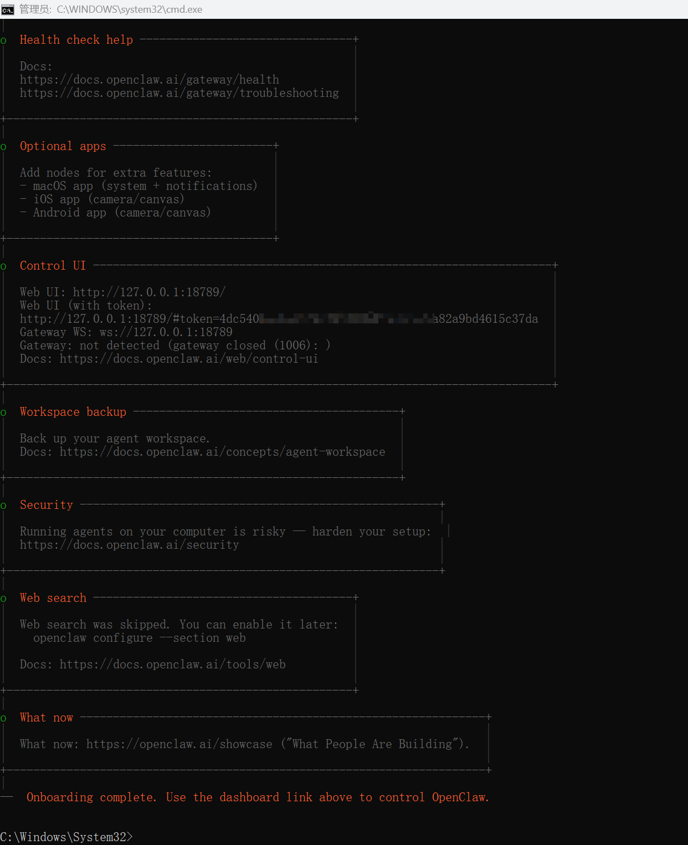Open the tokenized 127.0.0.1:18789/#token URL

pos(279,319)
